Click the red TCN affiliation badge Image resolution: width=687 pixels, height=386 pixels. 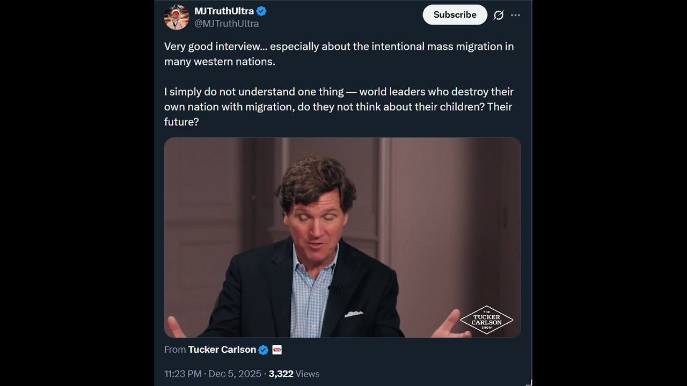pos(277,350)
